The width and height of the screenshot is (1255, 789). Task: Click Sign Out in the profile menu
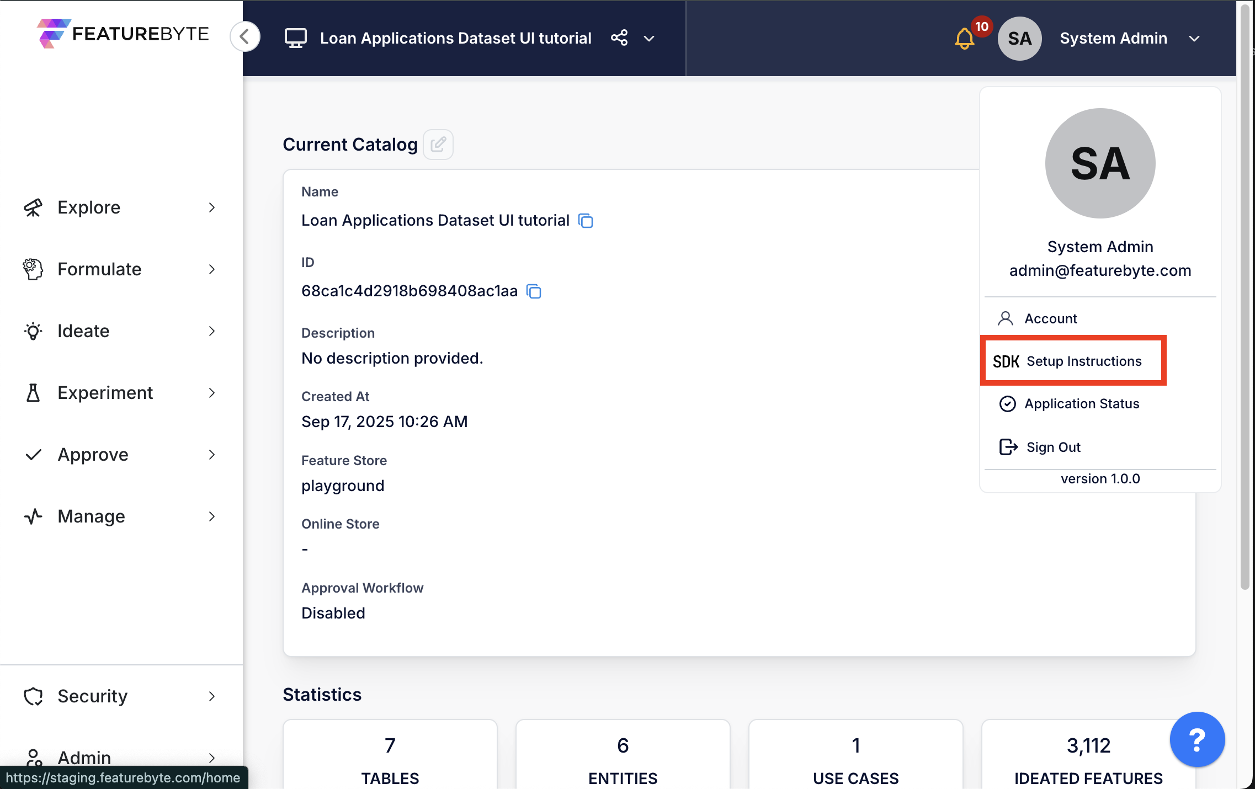(1052, 447)
